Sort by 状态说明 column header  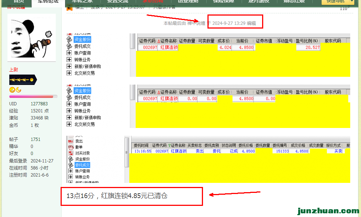click(229, 145)
